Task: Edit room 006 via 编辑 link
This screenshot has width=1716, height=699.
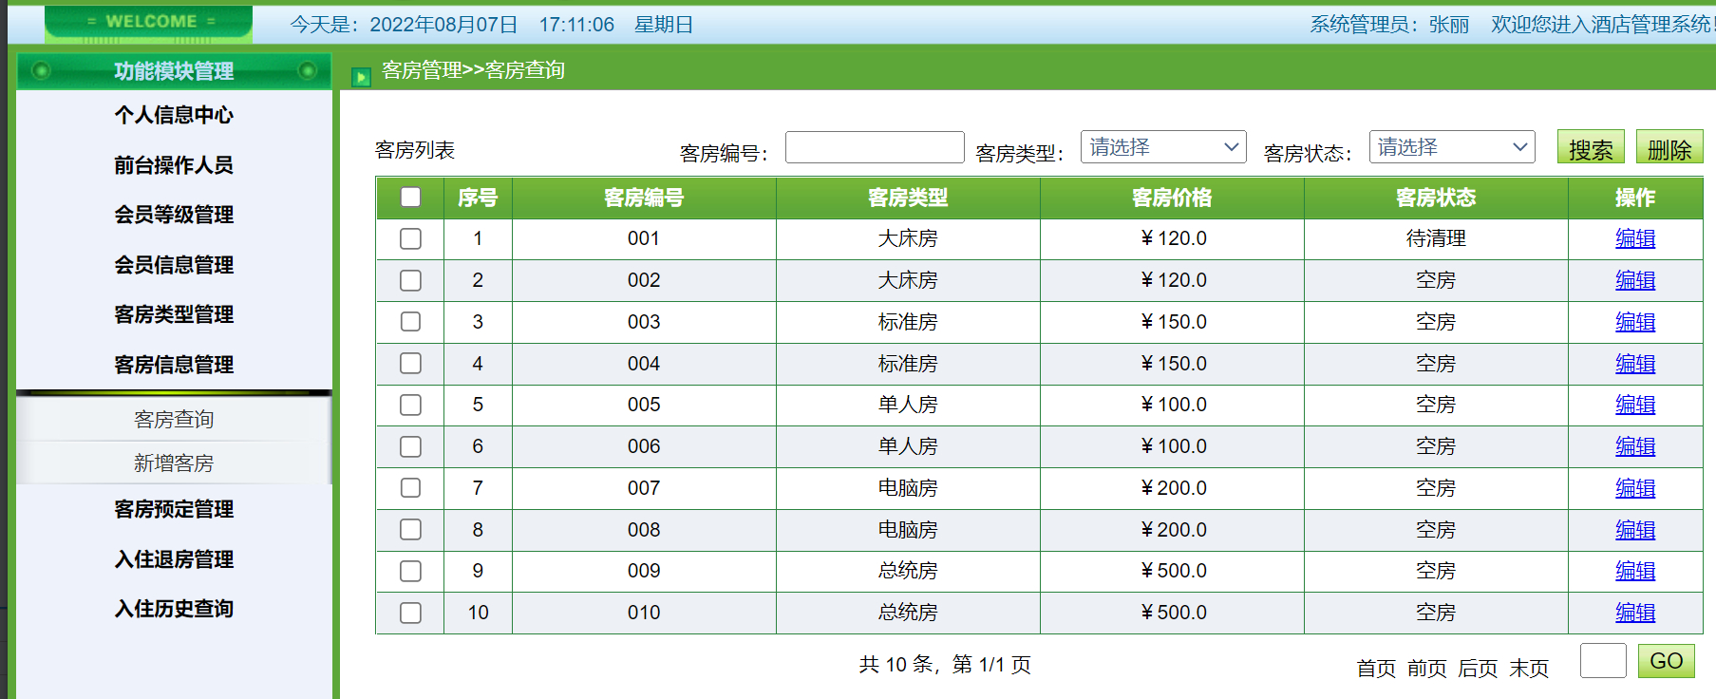Action: (1635, 446)
